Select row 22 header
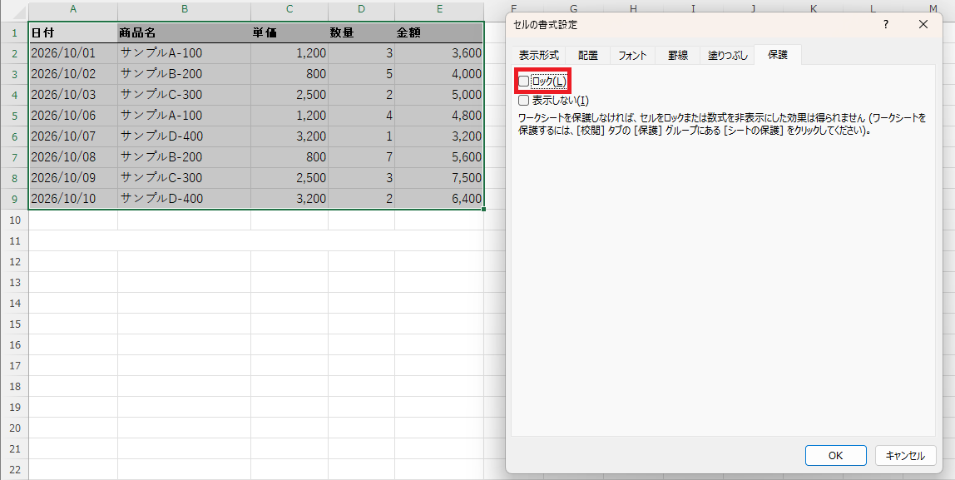This screenshot has width=955, height=480. coord(14,469)
